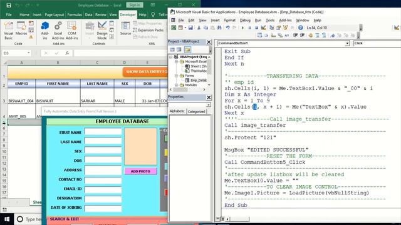
Task: Click insert function fx icon
Action: 67,53
